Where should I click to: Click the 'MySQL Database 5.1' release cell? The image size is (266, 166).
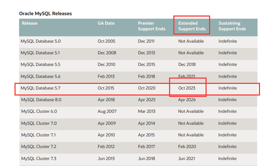point(40,53)
